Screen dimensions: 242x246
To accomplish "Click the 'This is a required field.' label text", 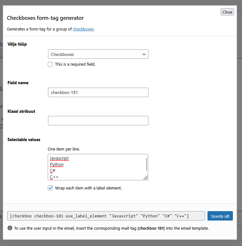I will point(75,64).
